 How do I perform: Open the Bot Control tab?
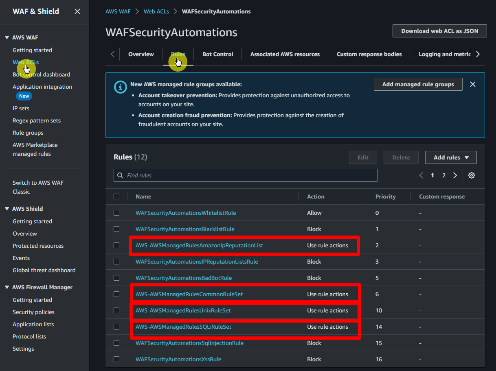[x=218, y=54]
